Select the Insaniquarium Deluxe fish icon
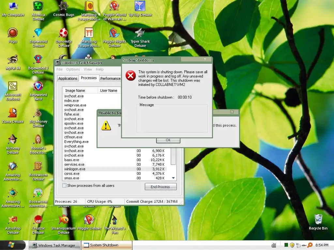334x250 pixels. (x=64, y=225)
